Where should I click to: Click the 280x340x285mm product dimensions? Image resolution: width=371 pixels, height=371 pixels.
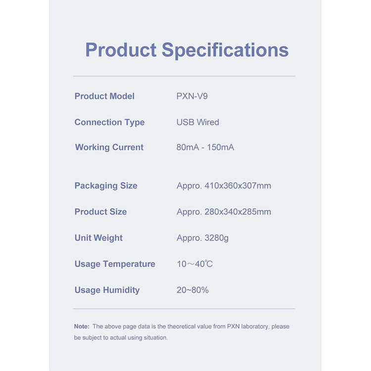237,212
